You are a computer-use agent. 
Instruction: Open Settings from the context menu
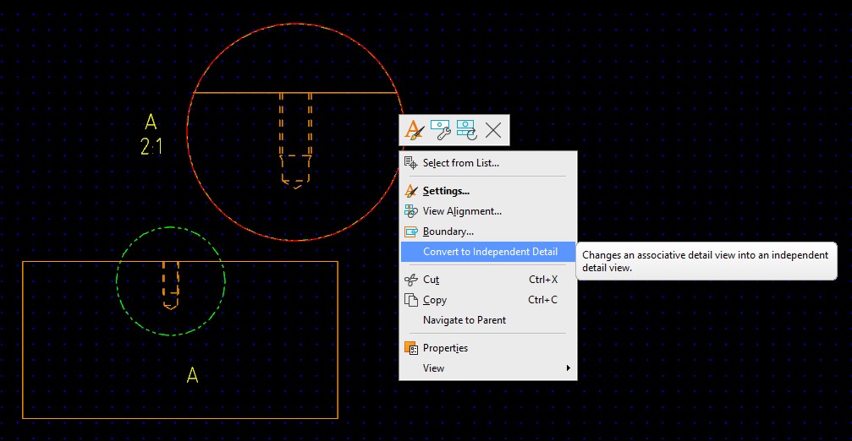[x=488, y=191]
